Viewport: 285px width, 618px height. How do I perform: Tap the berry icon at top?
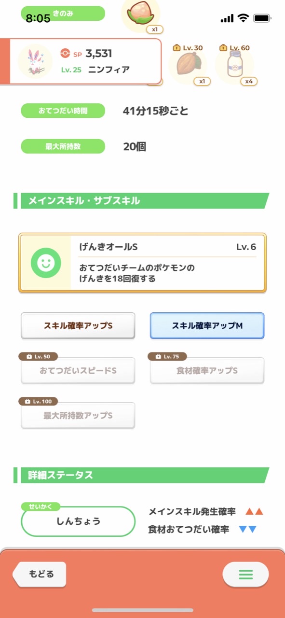point(140,14)
